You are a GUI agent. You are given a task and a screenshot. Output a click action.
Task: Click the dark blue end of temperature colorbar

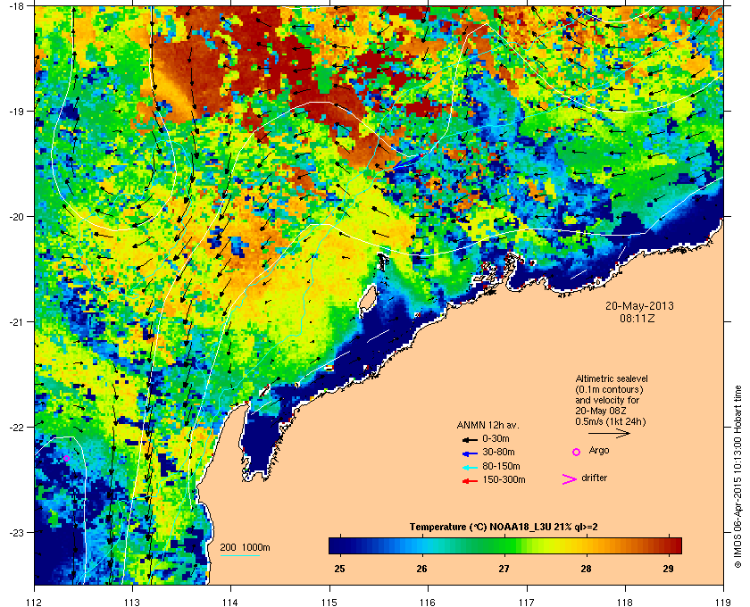335,545
